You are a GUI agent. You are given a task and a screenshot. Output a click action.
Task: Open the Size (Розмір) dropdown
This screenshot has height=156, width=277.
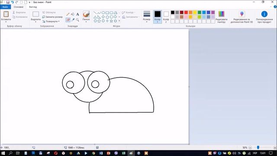(147, 17)
